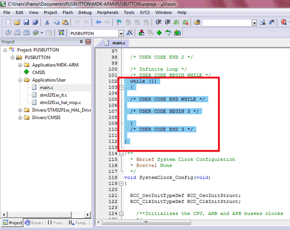Viewport: 290px width, 230px height.
Task: Expand the Application/MDK-ARM folder
Action: [x=20, y=65]
